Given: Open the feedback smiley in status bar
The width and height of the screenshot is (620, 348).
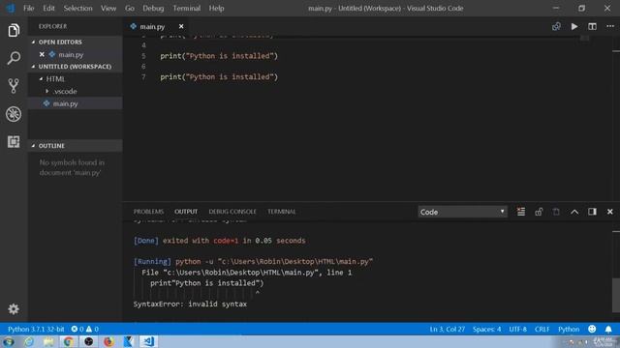Looking at the screenshot, I should click(x=592, y=329).
